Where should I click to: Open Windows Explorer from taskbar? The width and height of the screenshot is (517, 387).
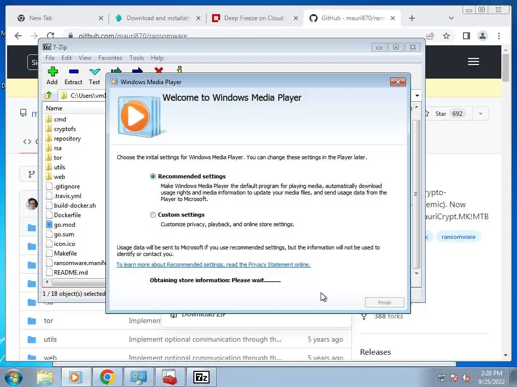click(45, 377)
